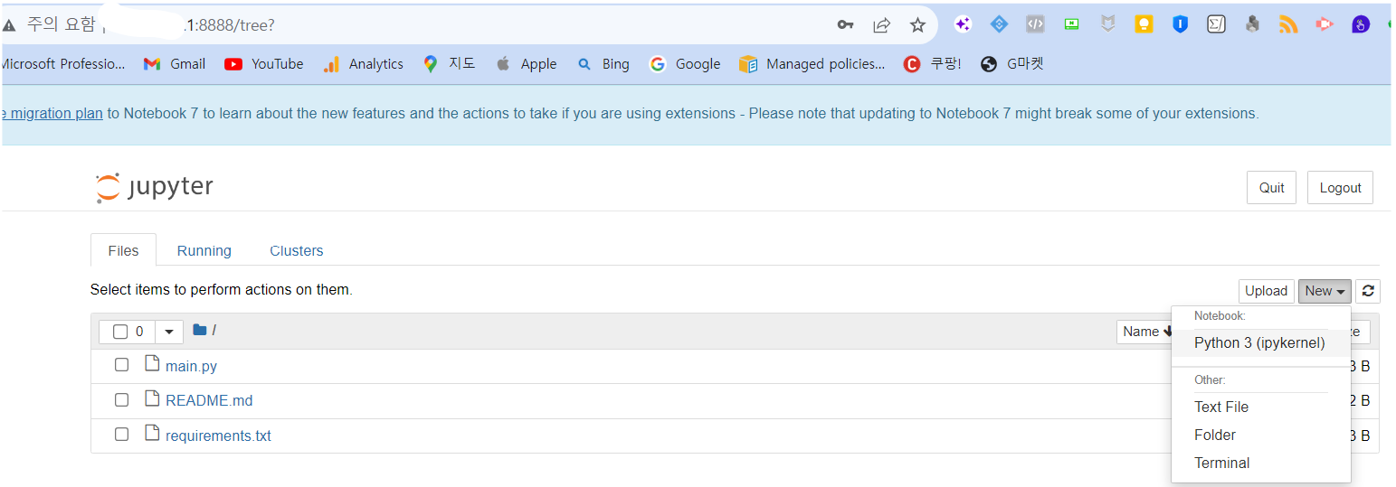Viewport: 1396px width, 487px height.
Task: Click the refresh file list icon
Action: point(1368,291)
